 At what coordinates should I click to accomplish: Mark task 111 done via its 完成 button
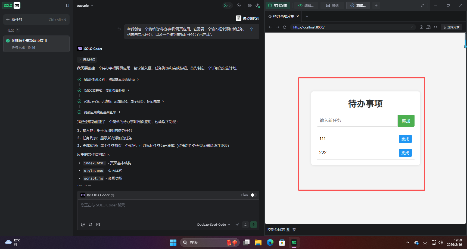pyautogui.click(x=405, y=139)
